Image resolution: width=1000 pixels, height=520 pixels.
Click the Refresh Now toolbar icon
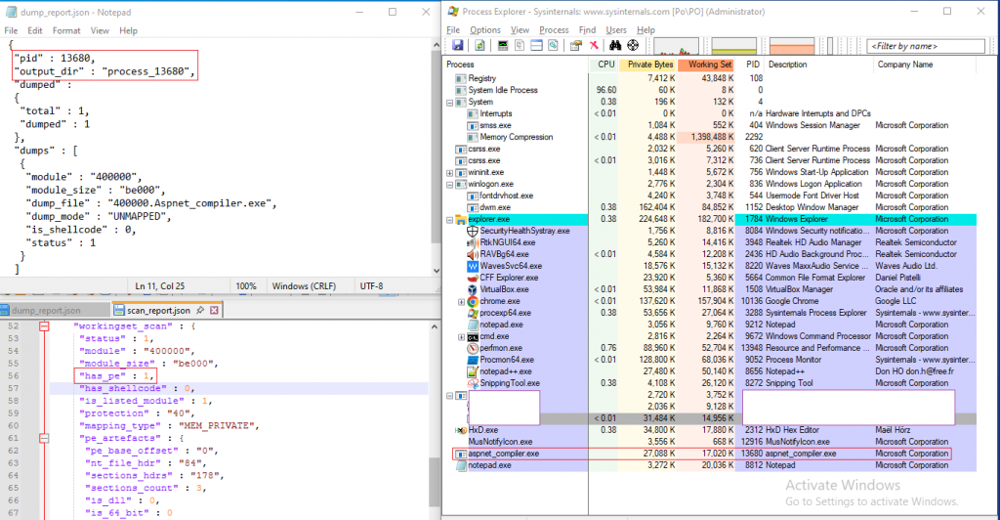click(479, 46)
